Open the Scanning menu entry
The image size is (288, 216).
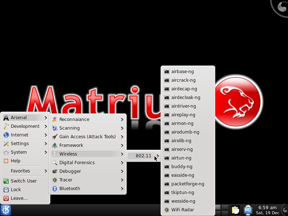tap(88, 128)
